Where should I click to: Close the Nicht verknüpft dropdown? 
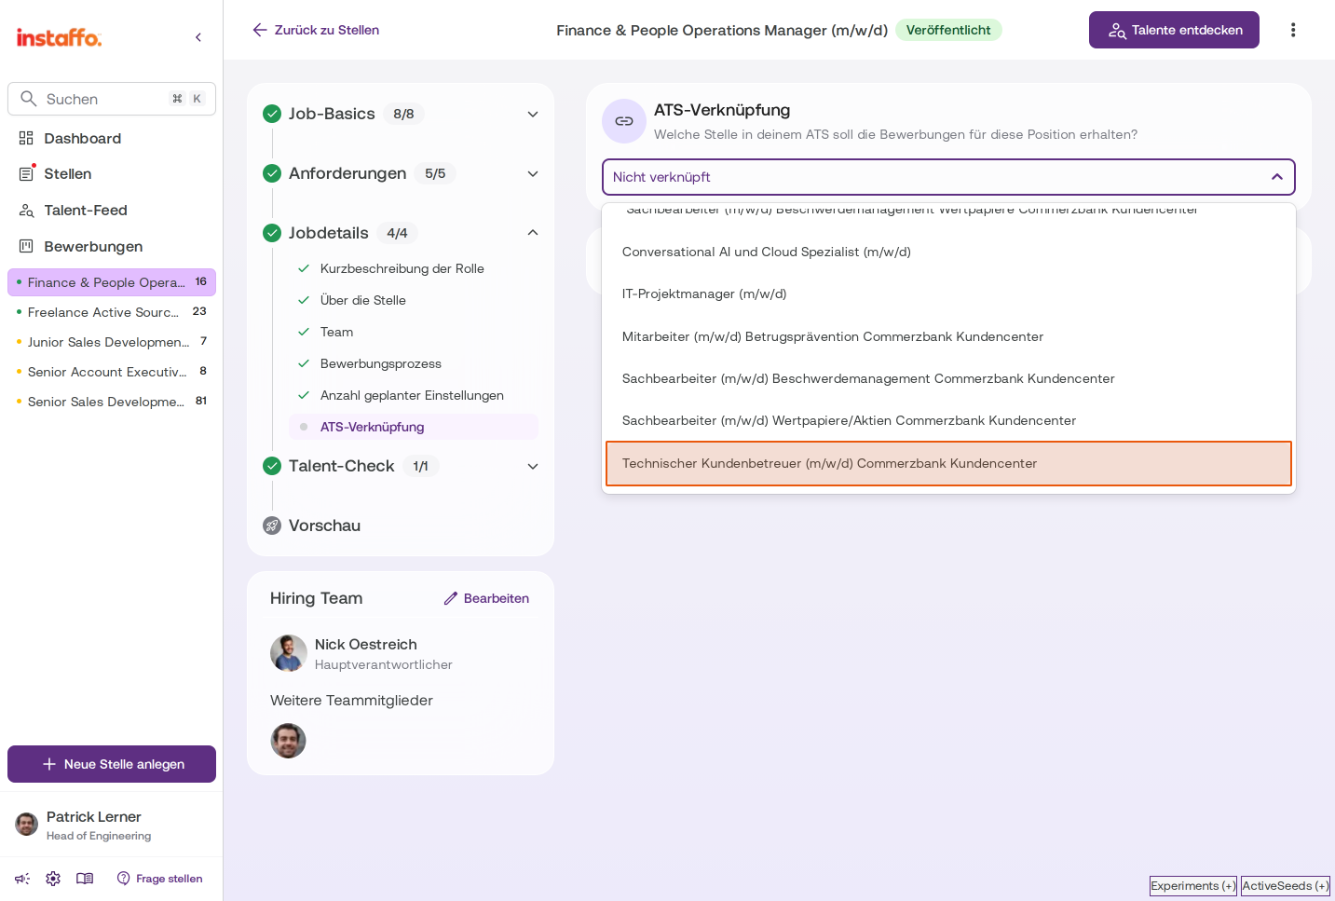[x=1277, y=177]
